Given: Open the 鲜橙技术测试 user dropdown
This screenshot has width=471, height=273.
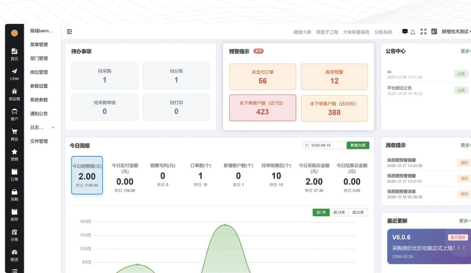Looking at the screenshot, I should tap(456, 32).
